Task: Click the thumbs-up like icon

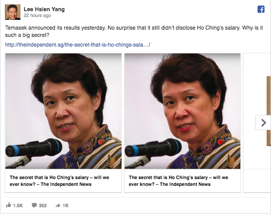Action: (8, 205)
